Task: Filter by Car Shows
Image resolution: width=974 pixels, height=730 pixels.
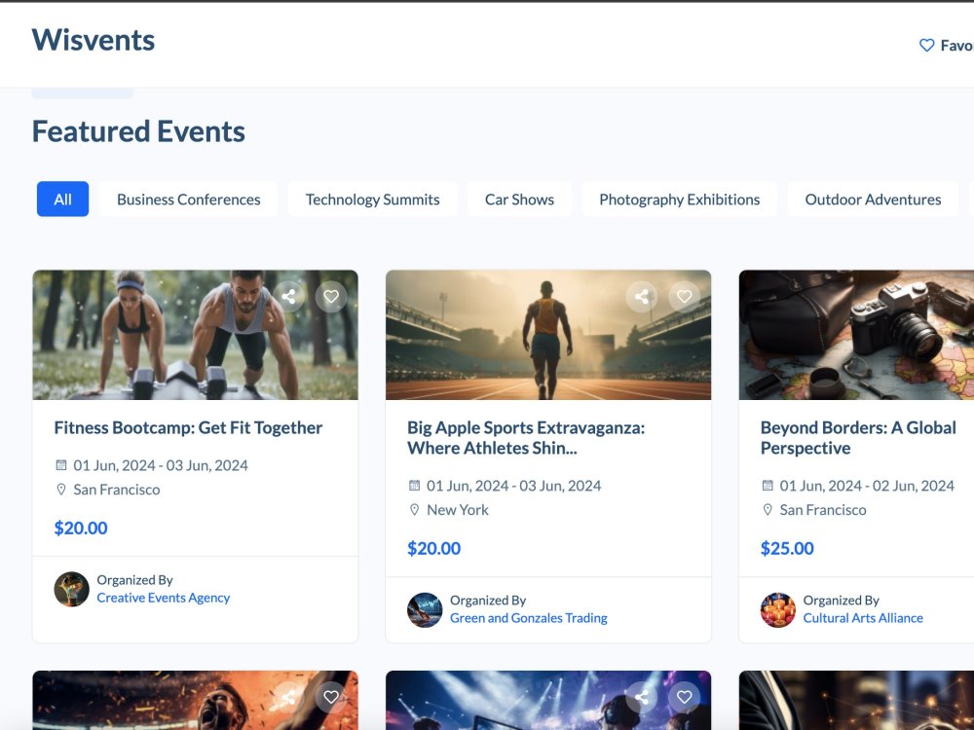Action: click(519, 200)
